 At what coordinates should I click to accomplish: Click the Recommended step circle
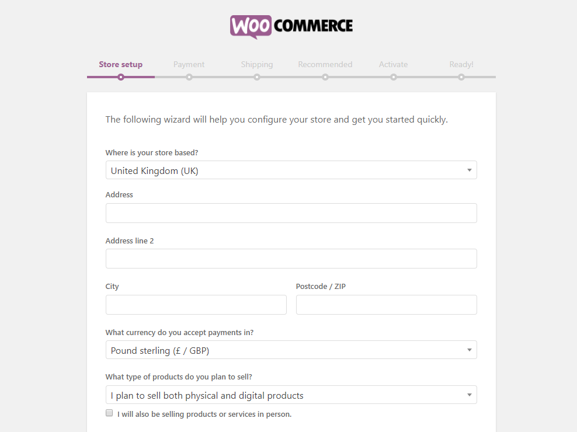[x=325, y=76]
